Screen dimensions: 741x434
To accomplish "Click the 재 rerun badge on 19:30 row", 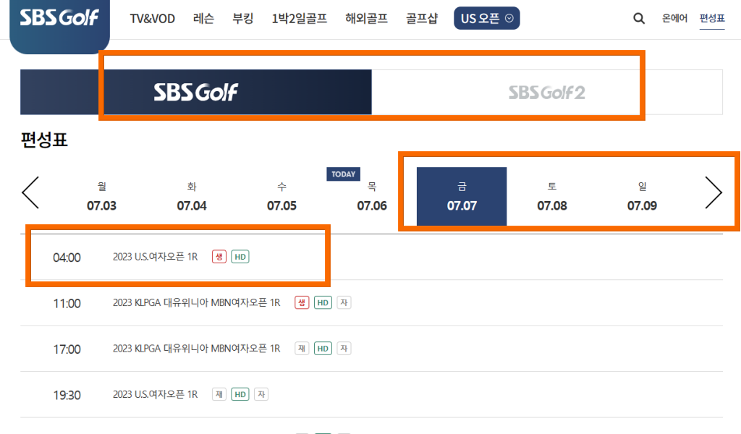I will [x=219, y=394].
